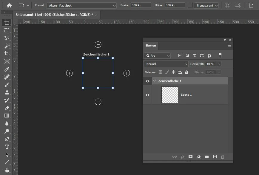
Task: Click the Zeichenfläche 1 canvas label
Action: 96,54
